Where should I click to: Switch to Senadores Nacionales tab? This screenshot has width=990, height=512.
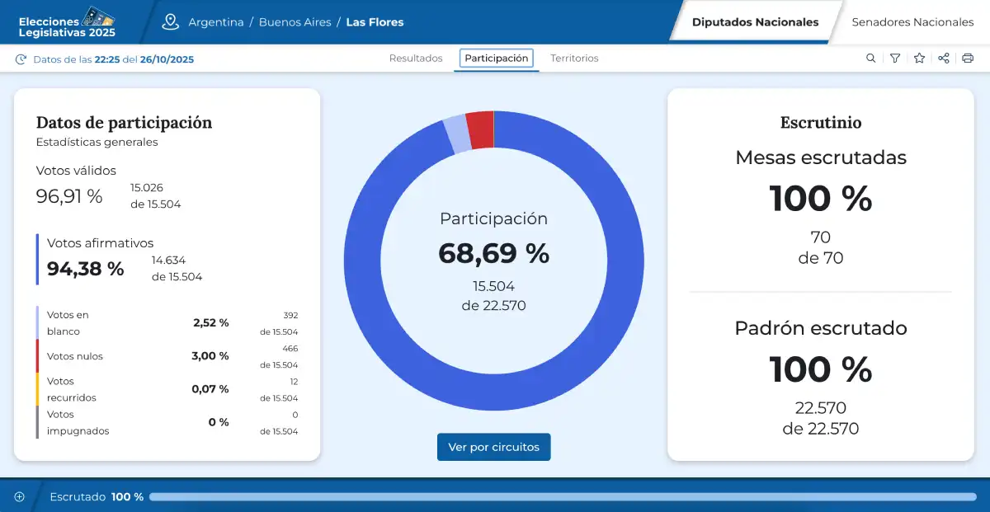tap(912, 22)
